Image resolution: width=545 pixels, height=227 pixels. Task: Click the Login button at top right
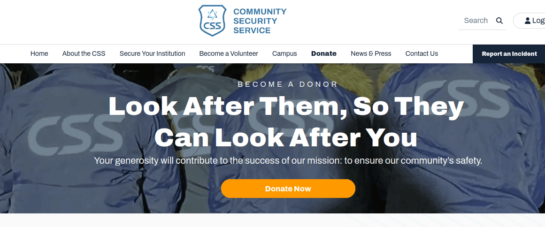pos(530,21)
